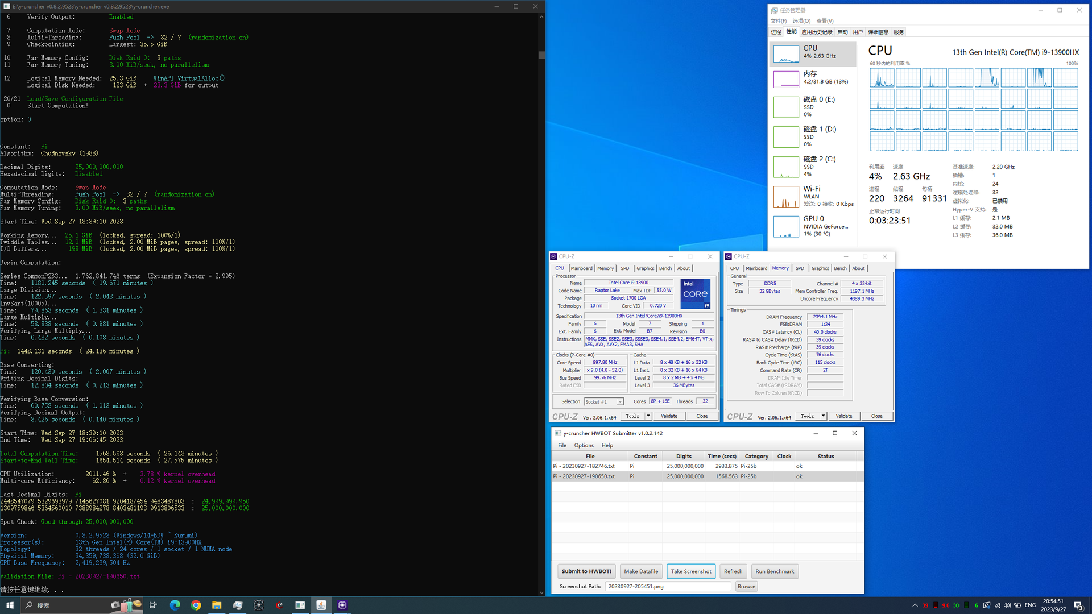Select Memory (内存) in Task Manager sidebar
1092x614 pixels.
[813, 78]
